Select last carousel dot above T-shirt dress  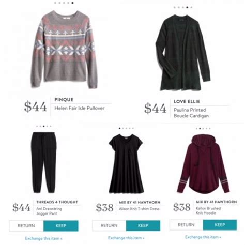[133, 128]
